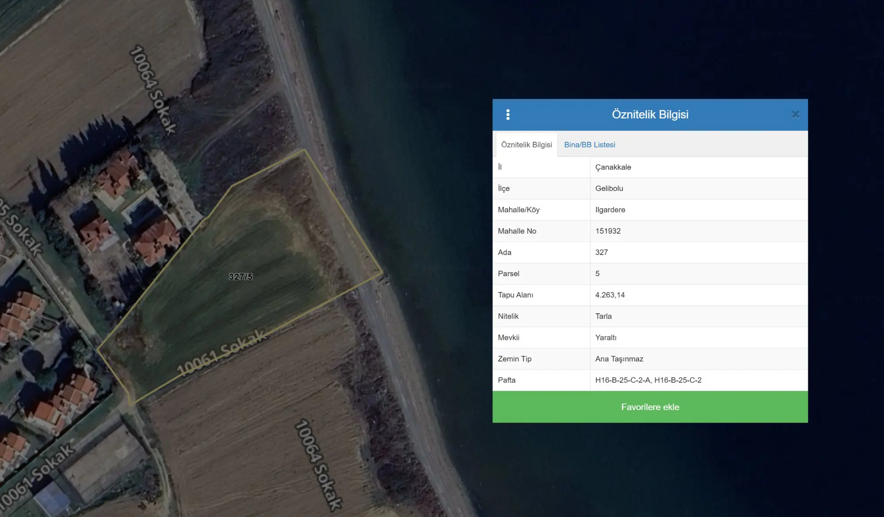Viewport: 884px width, 517px height.
Task: Click the Ada value 327
Action: point(602,252)
